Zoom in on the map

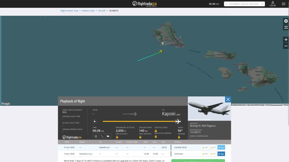tap(286, 40)
